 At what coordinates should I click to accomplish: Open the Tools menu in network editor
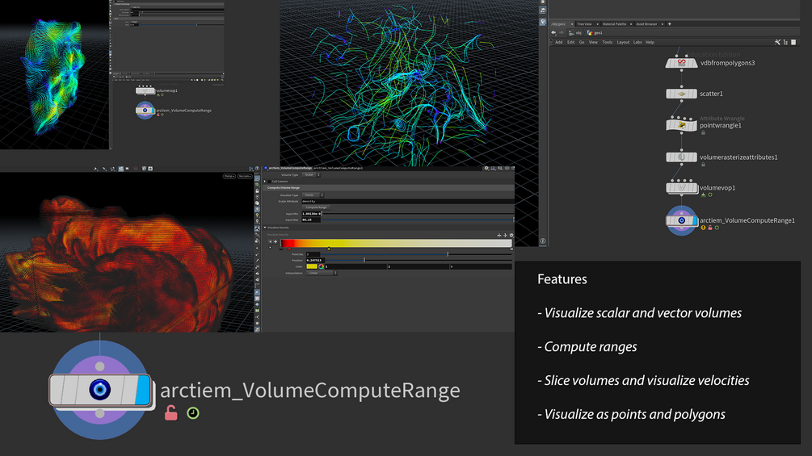pos(607,43)
